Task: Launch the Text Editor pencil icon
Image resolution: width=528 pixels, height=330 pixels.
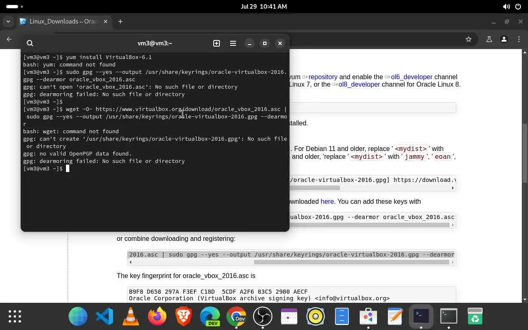Action: pos(395,316)
